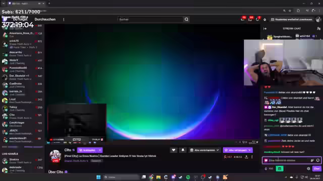The image size is (323, 181).
Task: Open the three-dot menu under the stream
Action: pyautogui.click(x=252, y=157)
